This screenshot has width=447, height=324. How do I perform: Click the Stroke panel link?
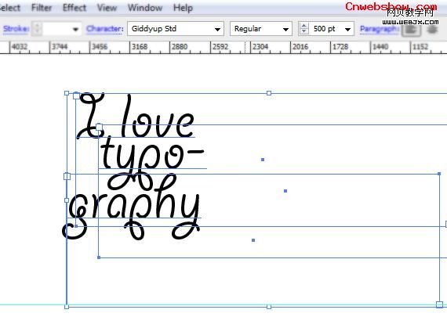[16, 29]
